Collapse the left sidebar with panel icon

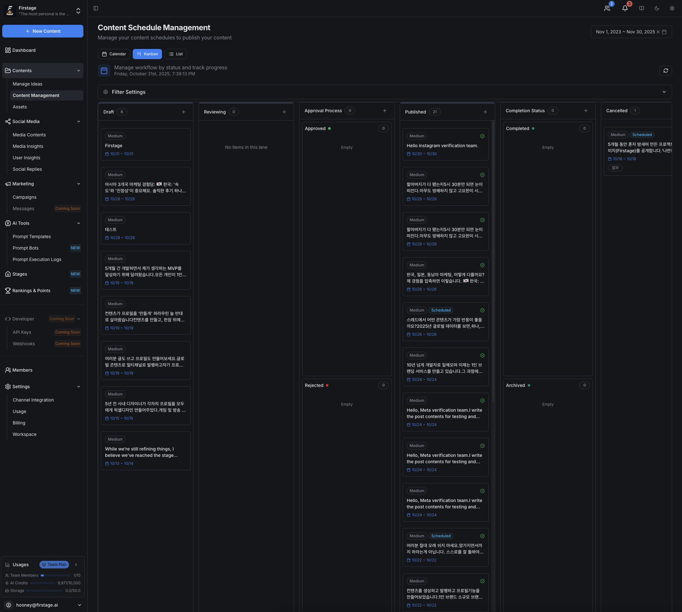coord(95,8)
